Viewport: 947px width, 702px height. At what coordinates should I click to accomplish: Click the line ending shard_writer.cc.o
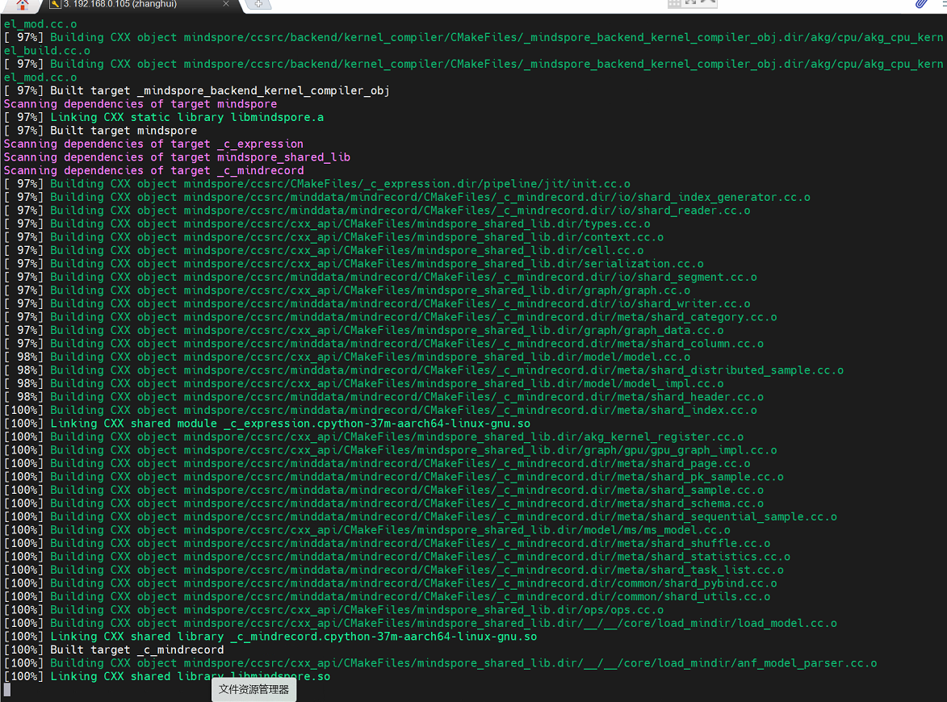(x=377, y=303)
